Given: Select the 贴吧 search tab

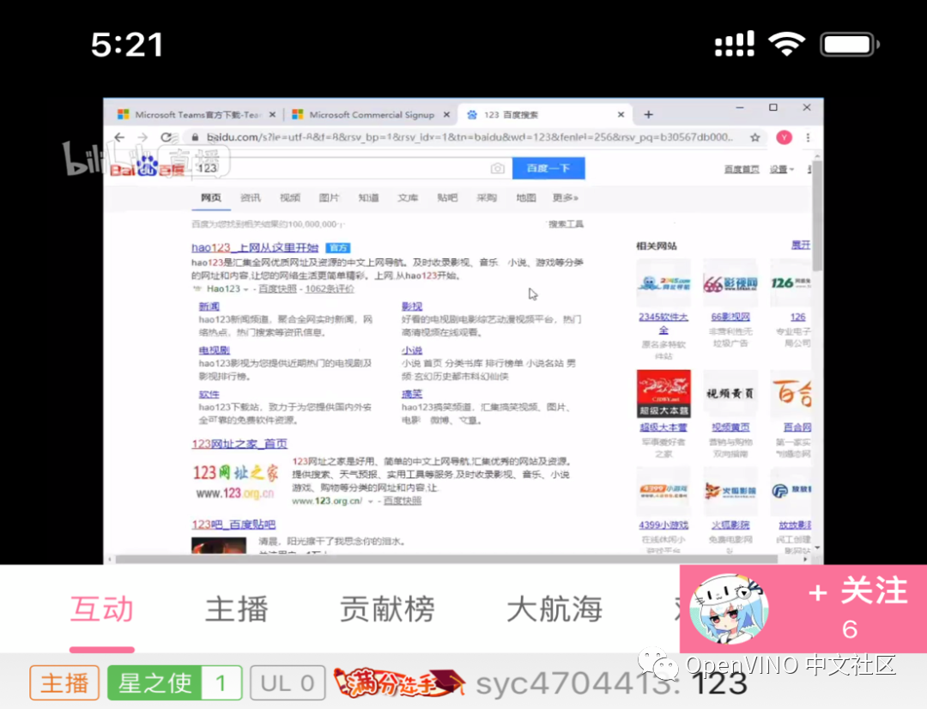Looking at the screenshot, I should (447, 197).
